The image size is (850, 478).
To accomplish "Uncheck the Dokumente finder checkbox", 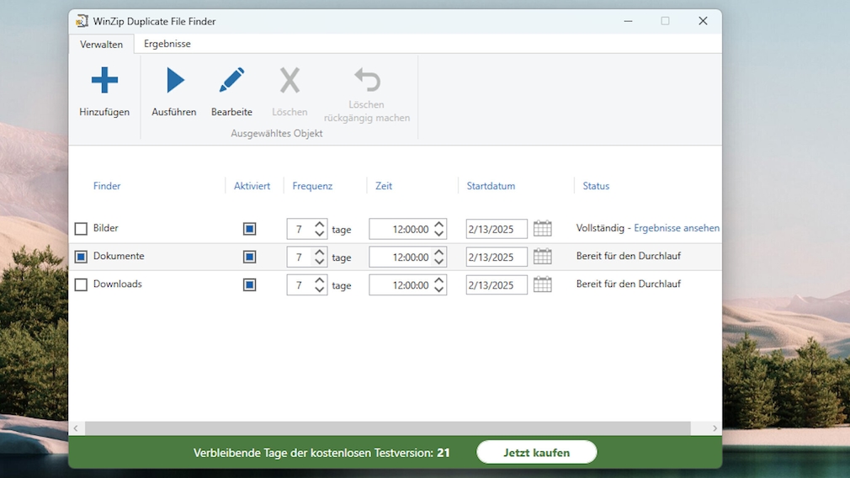I will pos(81,257).
